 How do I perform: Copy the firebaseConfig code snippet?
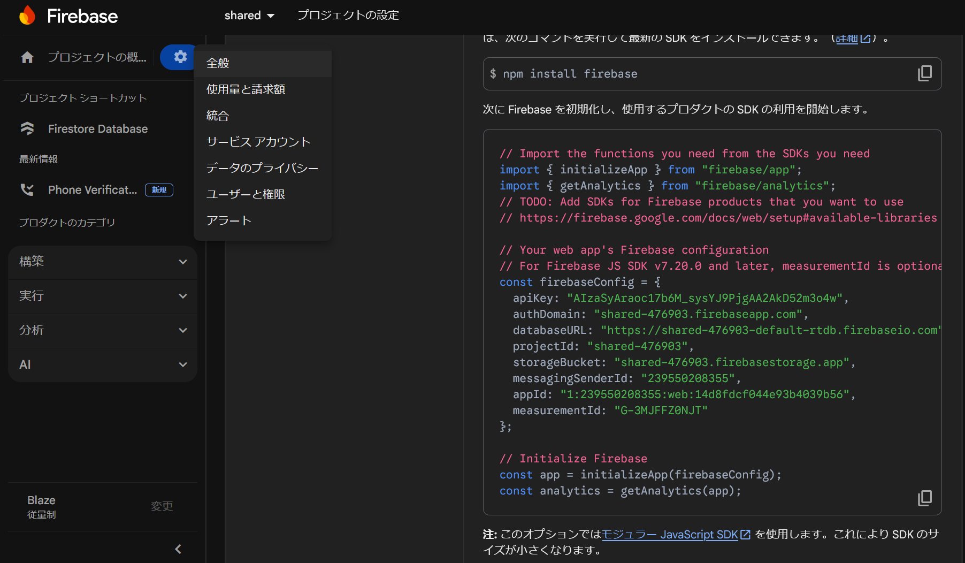click(x=925, y=498)
